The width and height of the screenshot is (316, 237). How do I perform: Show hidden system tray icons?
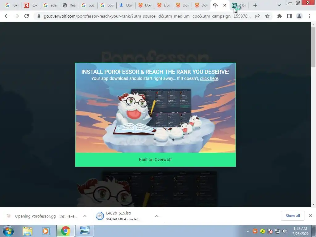(247, 231)
